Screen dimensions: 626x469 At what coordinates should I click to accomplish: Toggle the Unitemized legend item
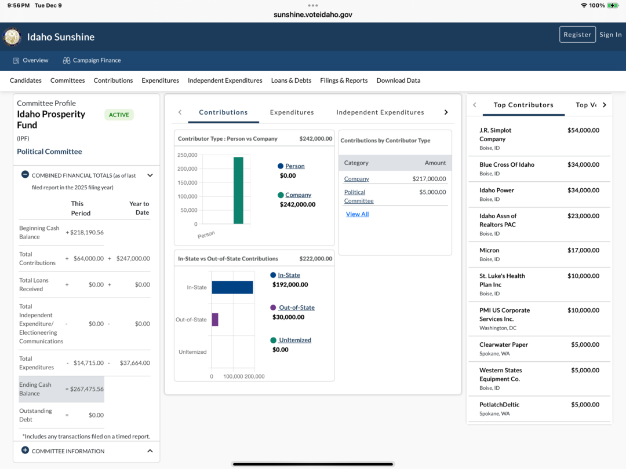[x=294, y=340]
